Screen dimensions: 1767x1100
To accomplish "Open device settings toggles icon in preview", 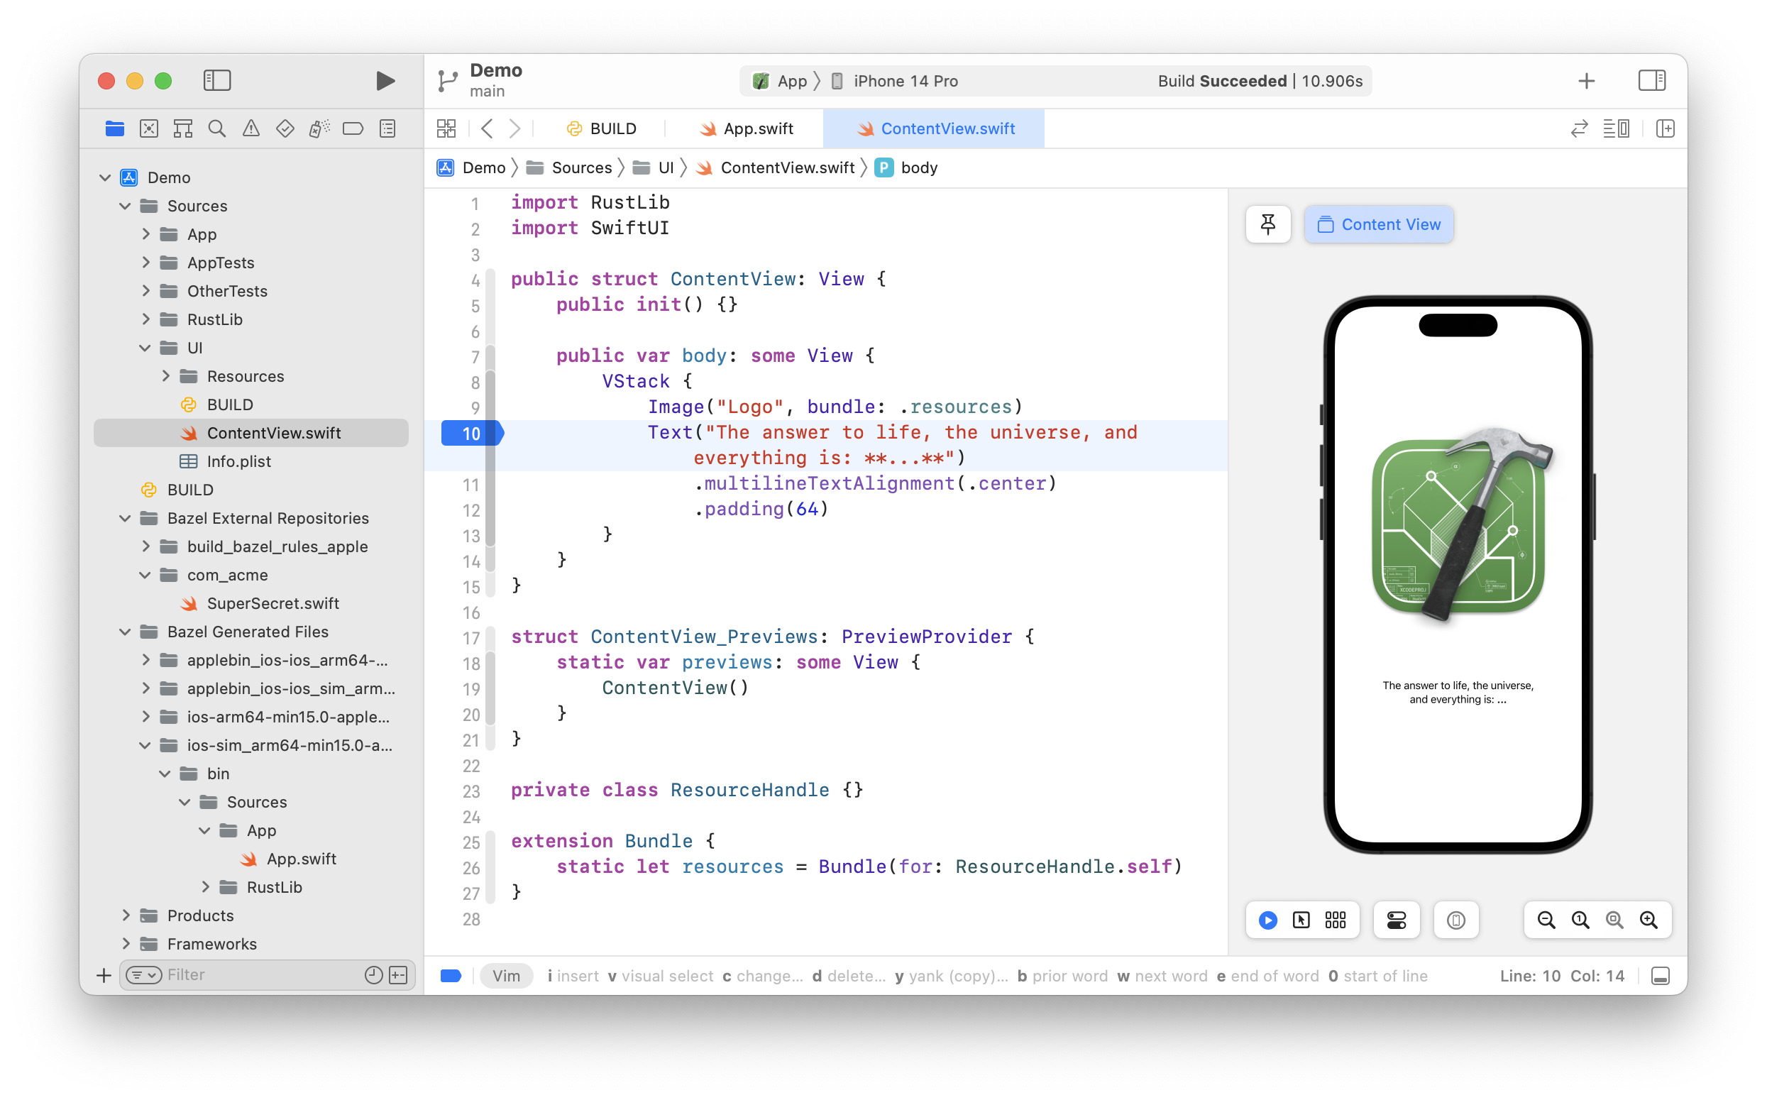I will 1395,920.
